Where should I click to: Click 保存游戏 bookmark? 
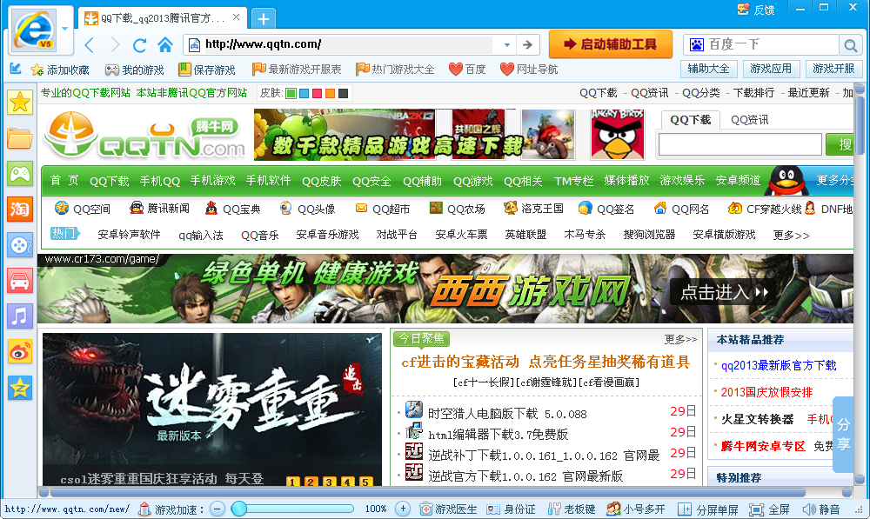206,70
